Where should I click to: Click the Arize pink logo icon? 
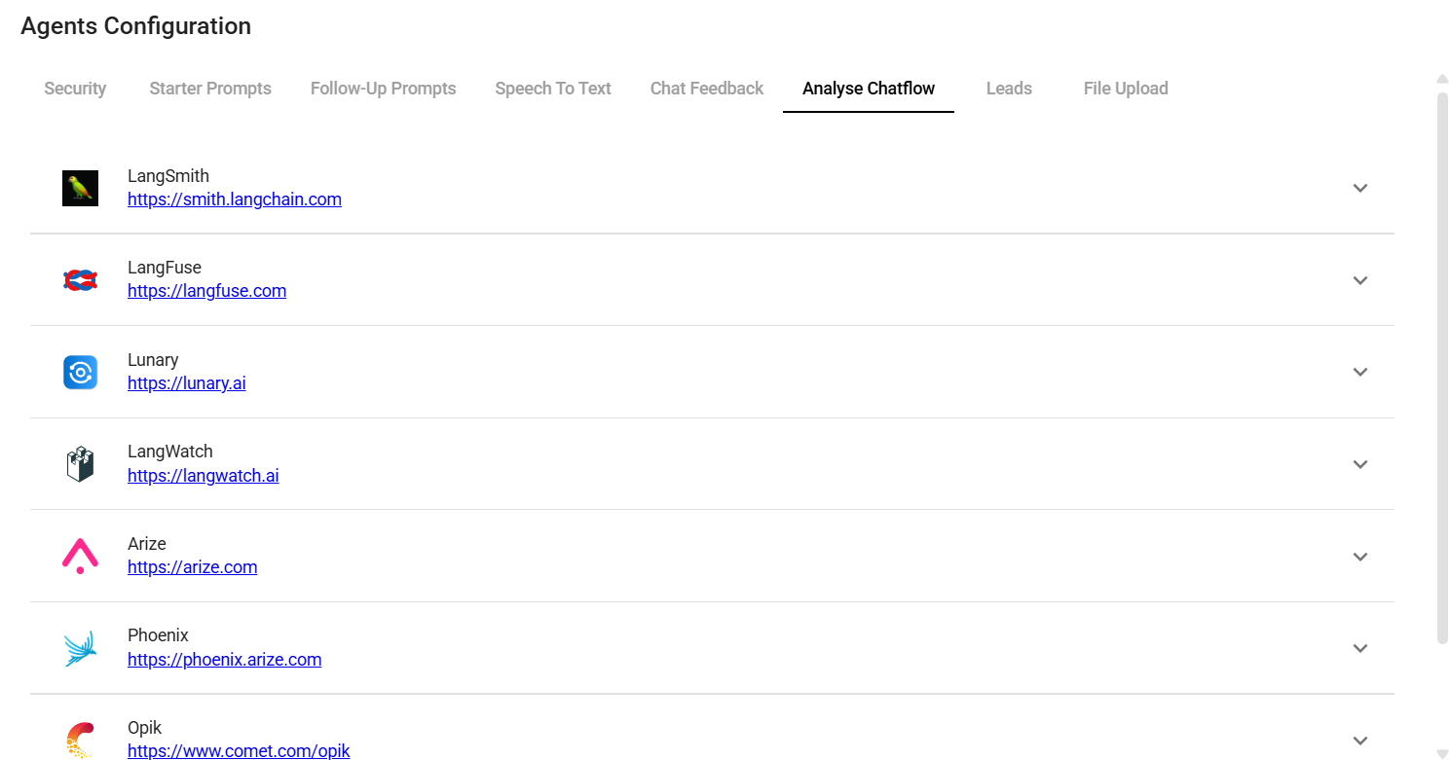pos(80,556)
